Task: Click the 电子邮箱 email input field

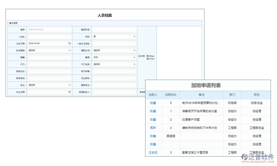Action: (x=114, y=71)
